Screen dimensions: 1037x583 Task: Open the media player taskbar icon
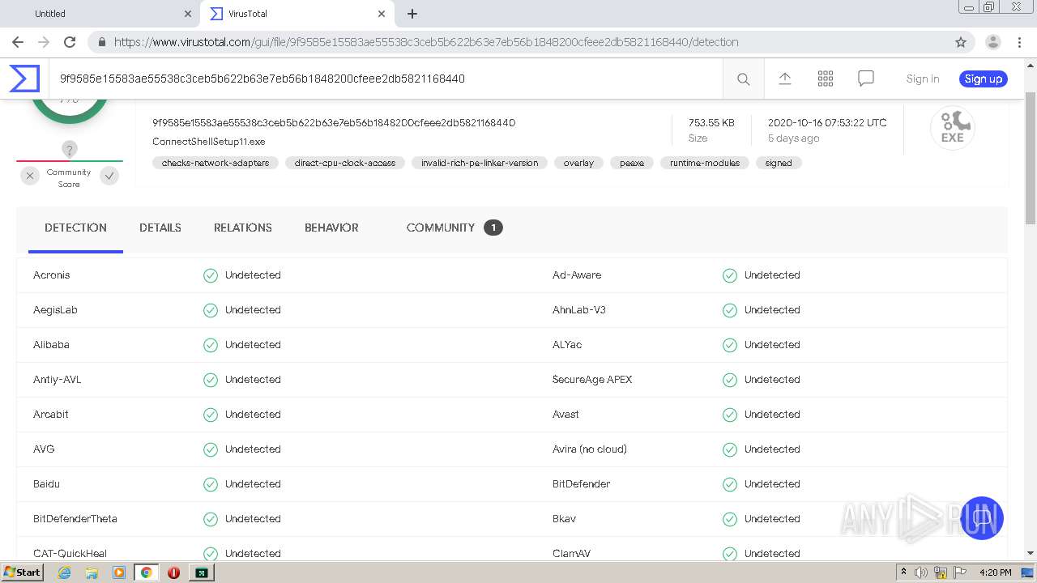click(x=119, y=572)
